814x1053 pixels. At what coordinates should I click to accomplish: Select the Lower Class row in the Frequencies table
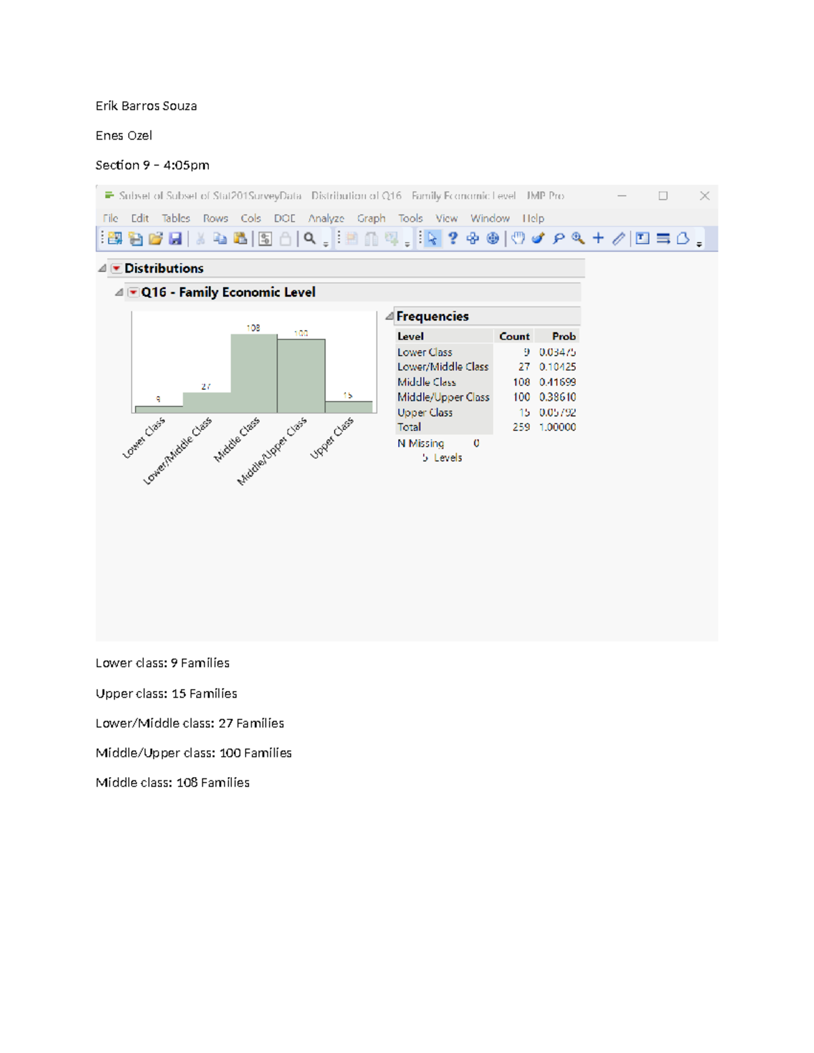(x=425, y=352)
